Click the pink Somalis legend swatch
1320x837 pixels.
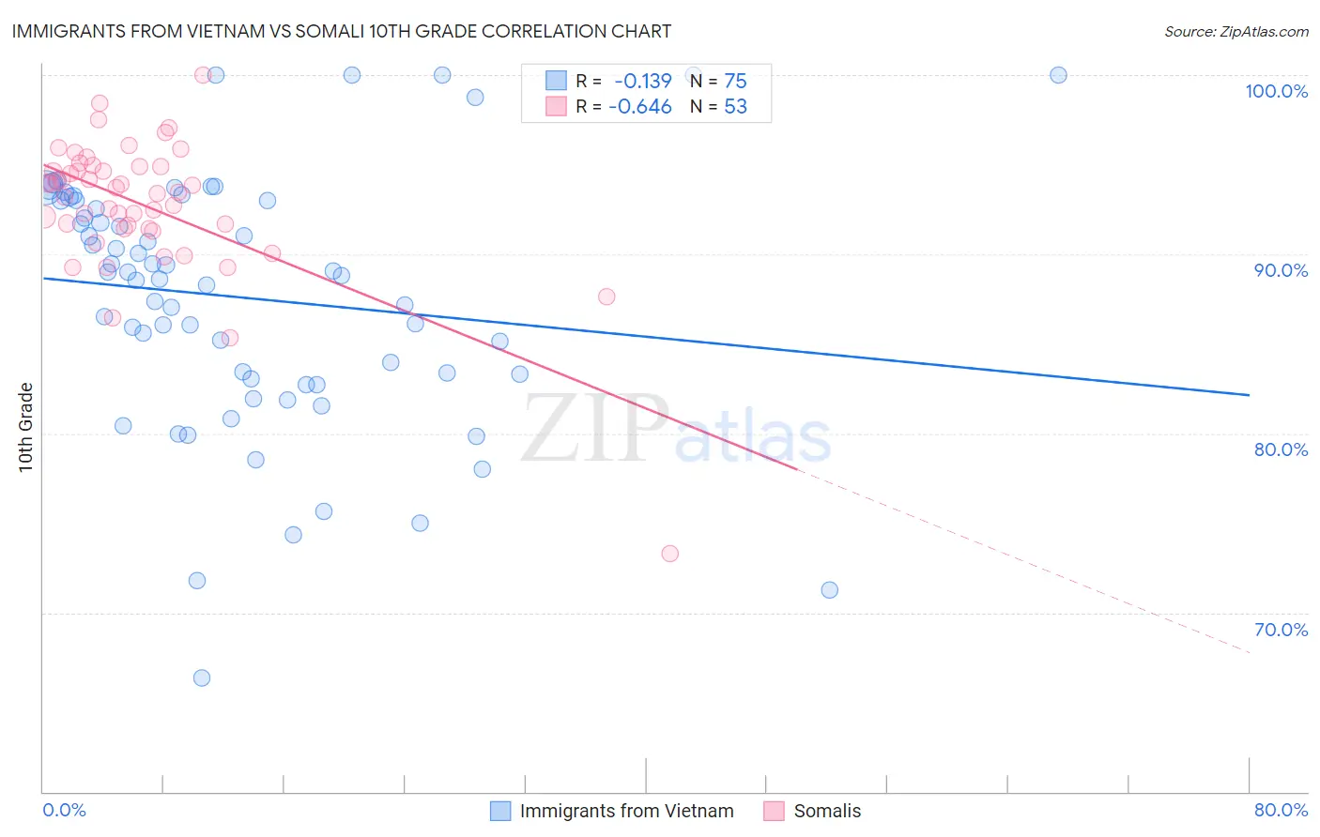pyautogui.click(x=774, y=811)
